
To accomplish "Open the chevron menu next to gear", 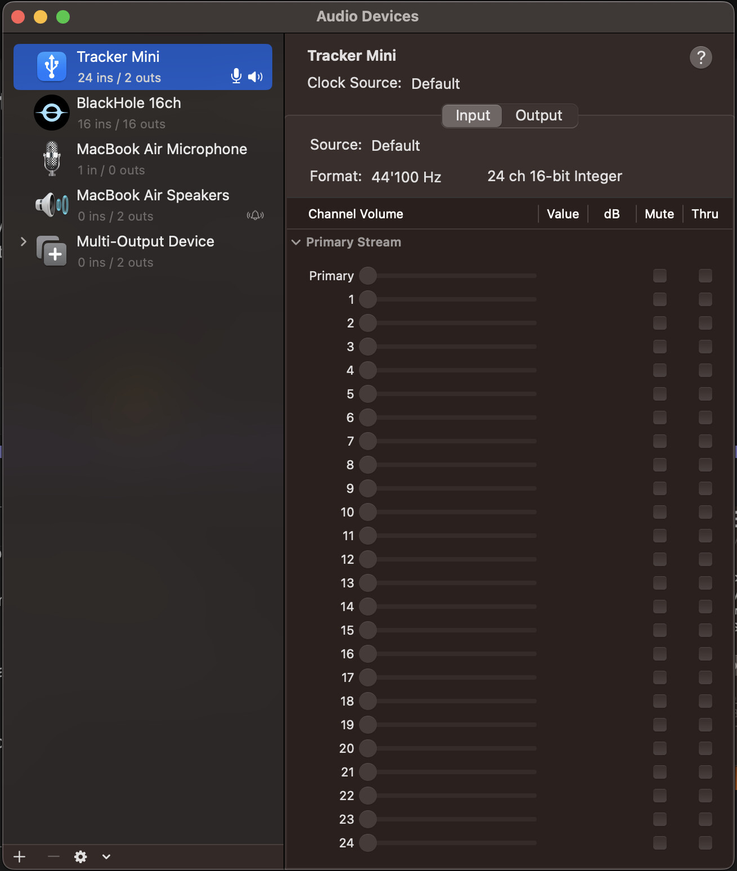I will (106, 856).
